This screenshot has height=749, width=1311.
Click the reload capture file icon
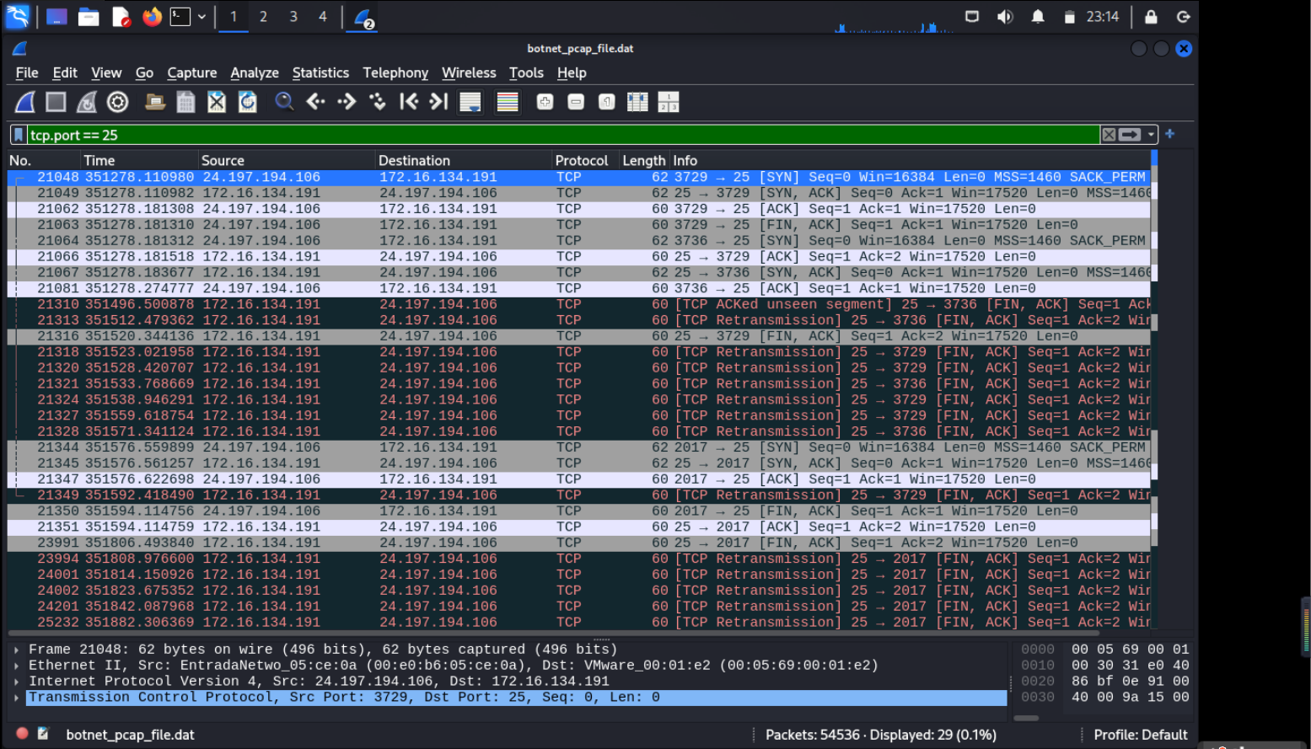[248, 103]
